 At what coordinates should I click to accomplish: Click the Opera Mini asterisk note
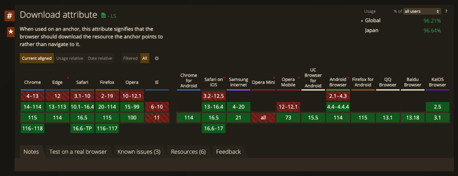274,78
